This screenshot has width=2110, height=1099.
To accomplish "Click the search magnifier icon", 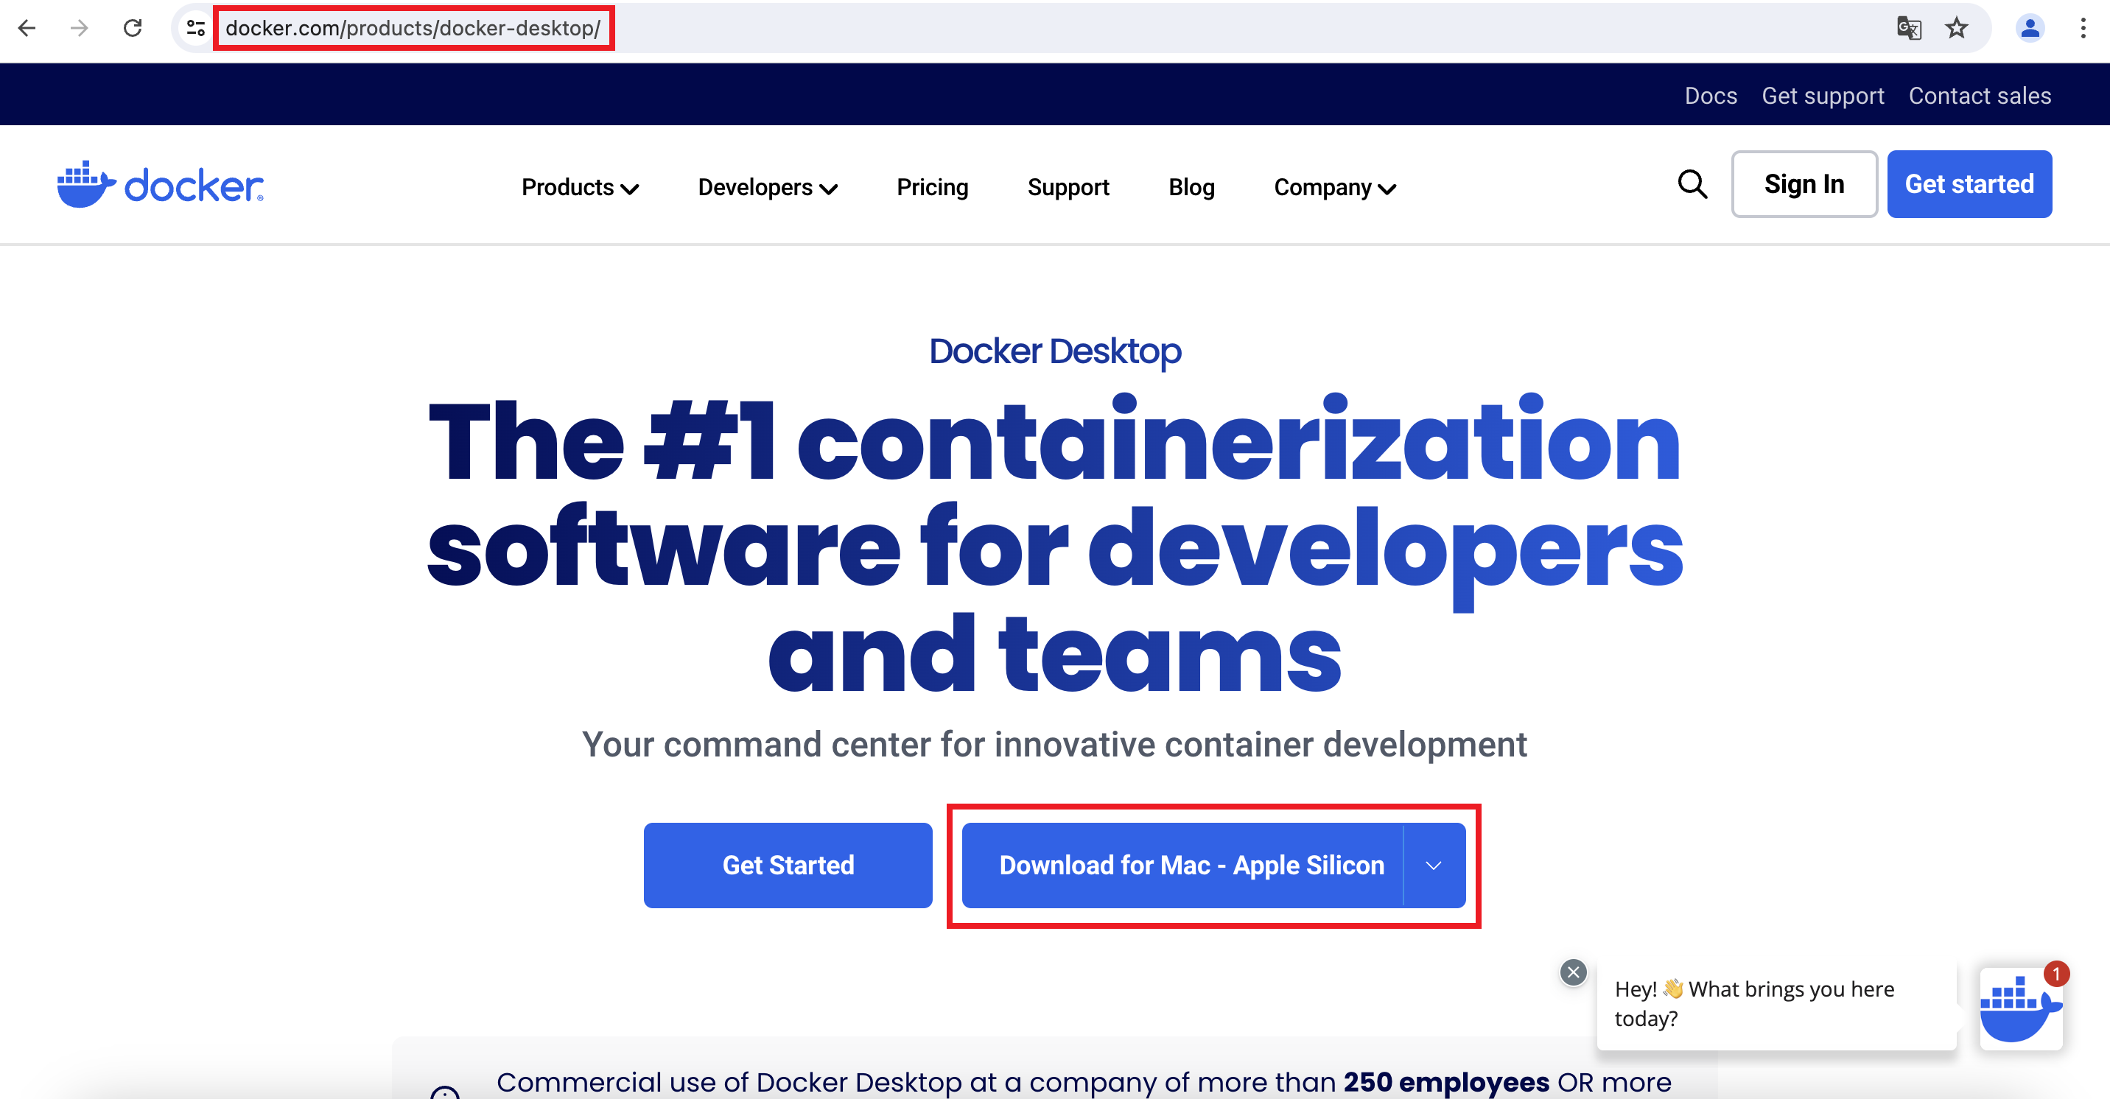I will (x=1692, y=184).
